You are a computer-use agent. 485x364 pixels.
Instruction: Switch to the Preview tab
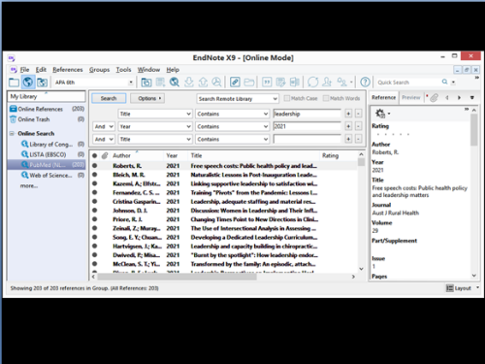tap(411, 97)
